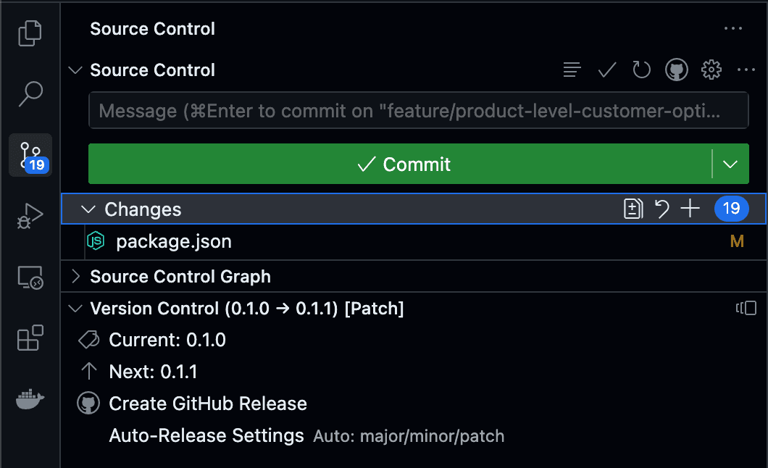Image resolution: width=768 pixels, height=468 pixels.
Task: Select Source Control activity bar icon with 19 badge
Action: tap(30, 155)
